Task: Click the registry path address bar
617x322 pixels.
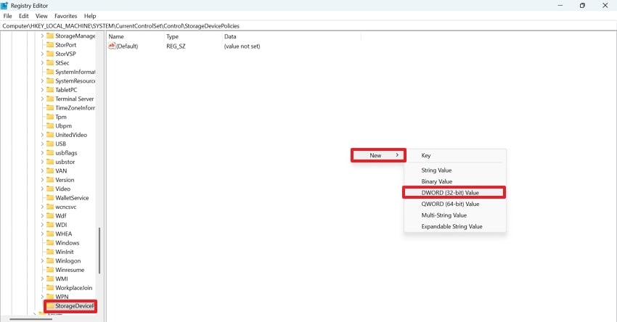Action: (x=308, y=26)
